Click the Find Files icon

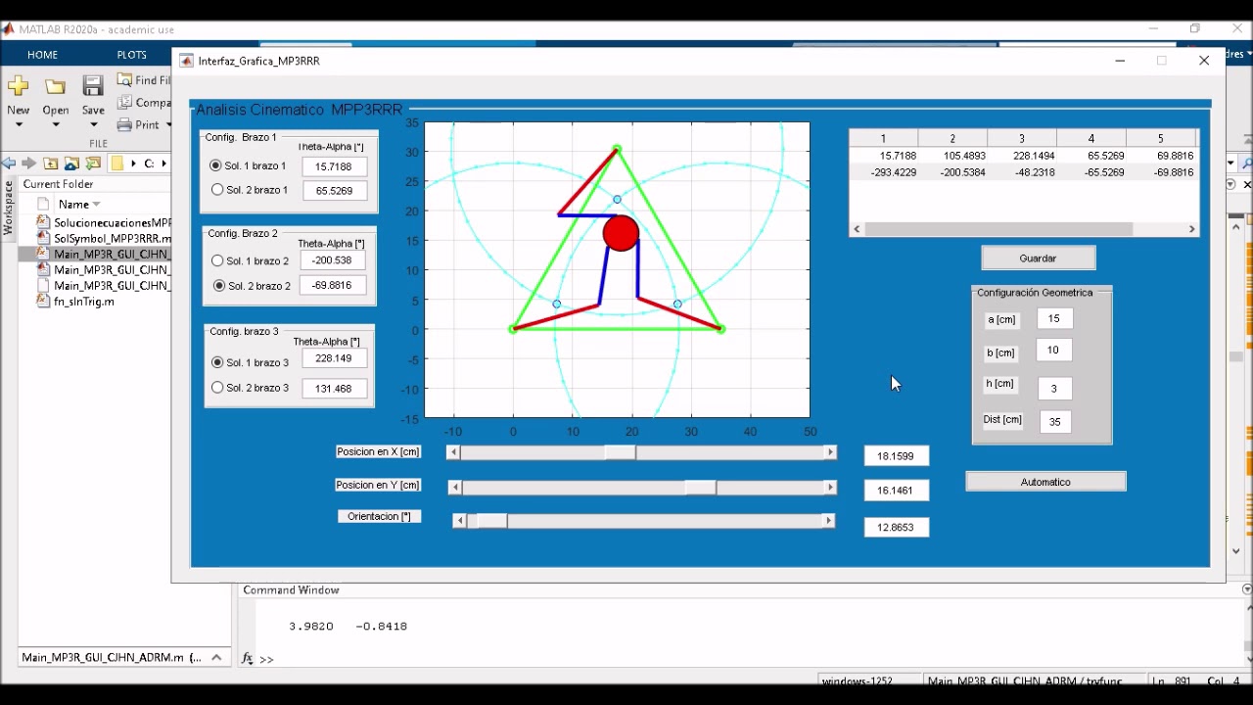(x=124, y=79)
